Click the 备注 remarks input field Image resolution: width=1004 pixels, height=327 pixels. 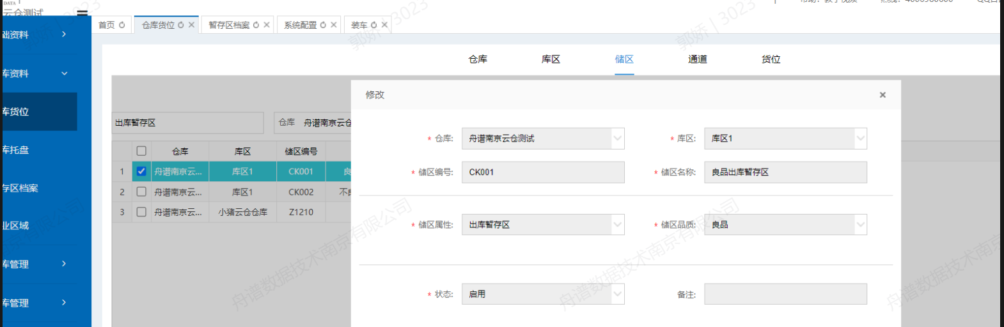pos(785,294)
